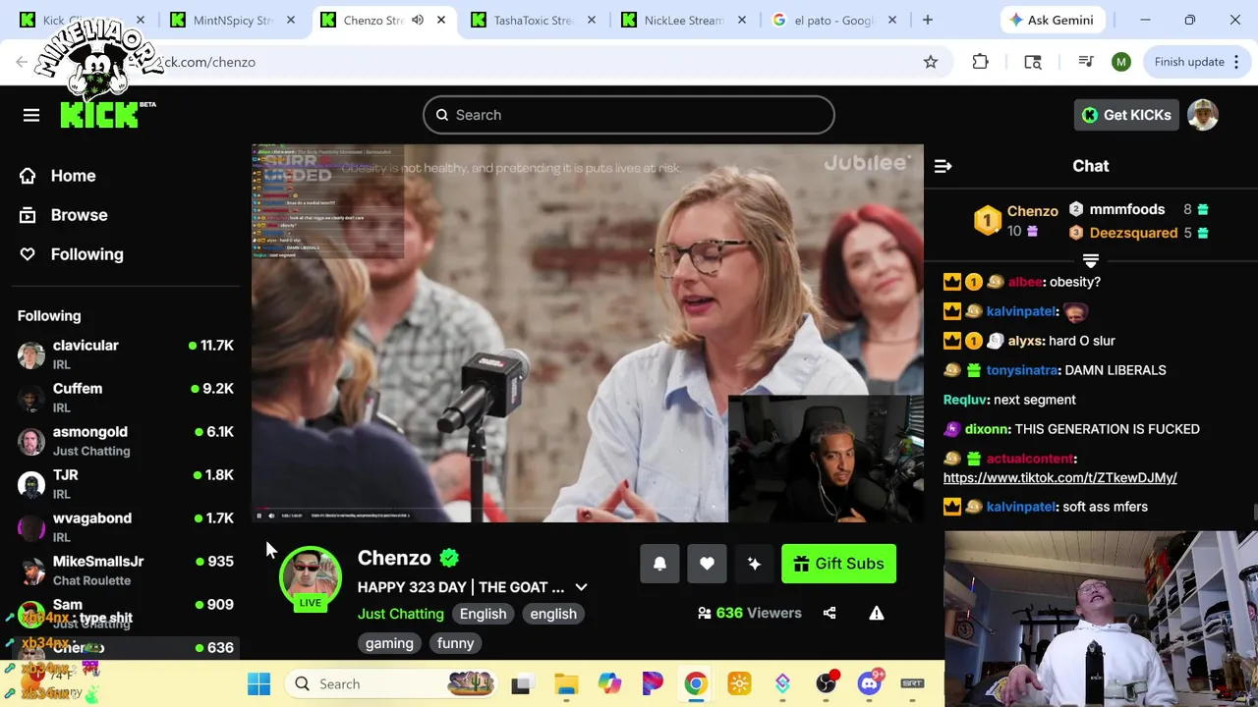Open Google Lens search icon in toolbar
Image resolution: width=1258 pixels, height=707 pixels.
pos(1033,62)
